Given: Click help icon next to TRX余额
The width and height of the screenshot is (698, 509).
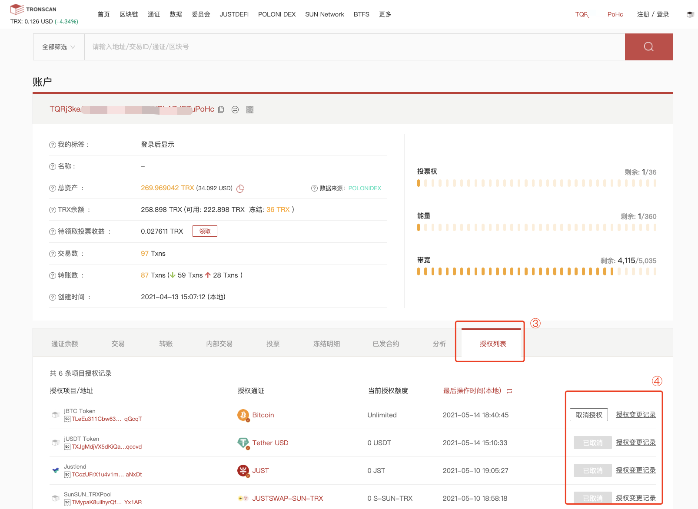Looking at the screenshot, I should pos(53,210).
